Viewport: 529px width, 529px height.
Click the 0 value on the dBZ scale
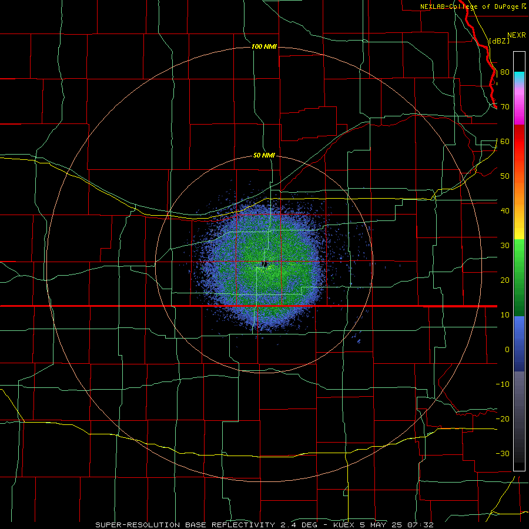(x=507, y=350)
